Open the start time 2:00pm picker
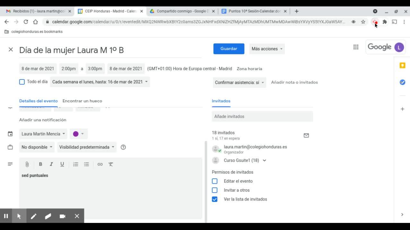 point(69,69)
